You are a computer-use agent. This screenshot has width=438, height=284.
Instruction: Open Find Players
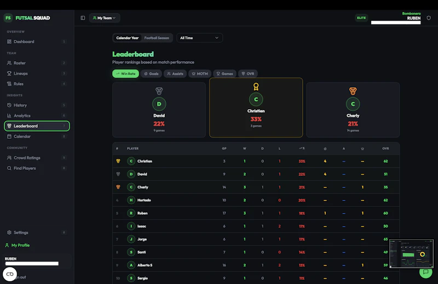pyautogui.click(x=37, y=168)
